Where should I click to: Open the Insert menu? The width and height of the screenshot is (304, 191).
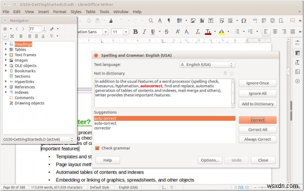click(x=44, y=12)
